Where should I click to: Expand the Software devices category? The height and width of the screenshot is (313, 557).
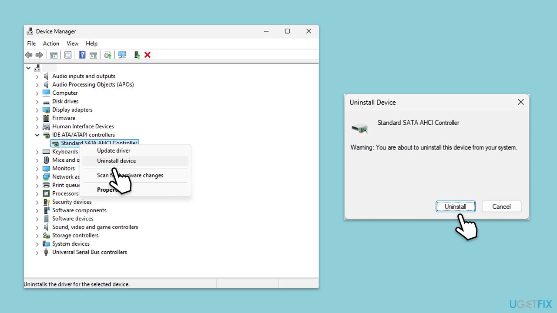pyautogui.click(x=37, y=219)
